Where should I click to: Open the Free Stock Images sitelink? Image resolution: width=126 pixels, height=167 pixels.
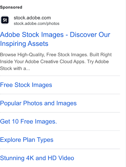[26, 85]
